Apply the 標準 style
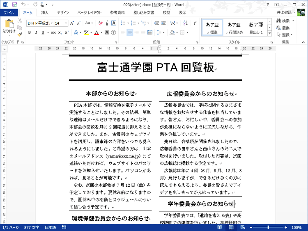308x231 pixels. tap(212, 27)
